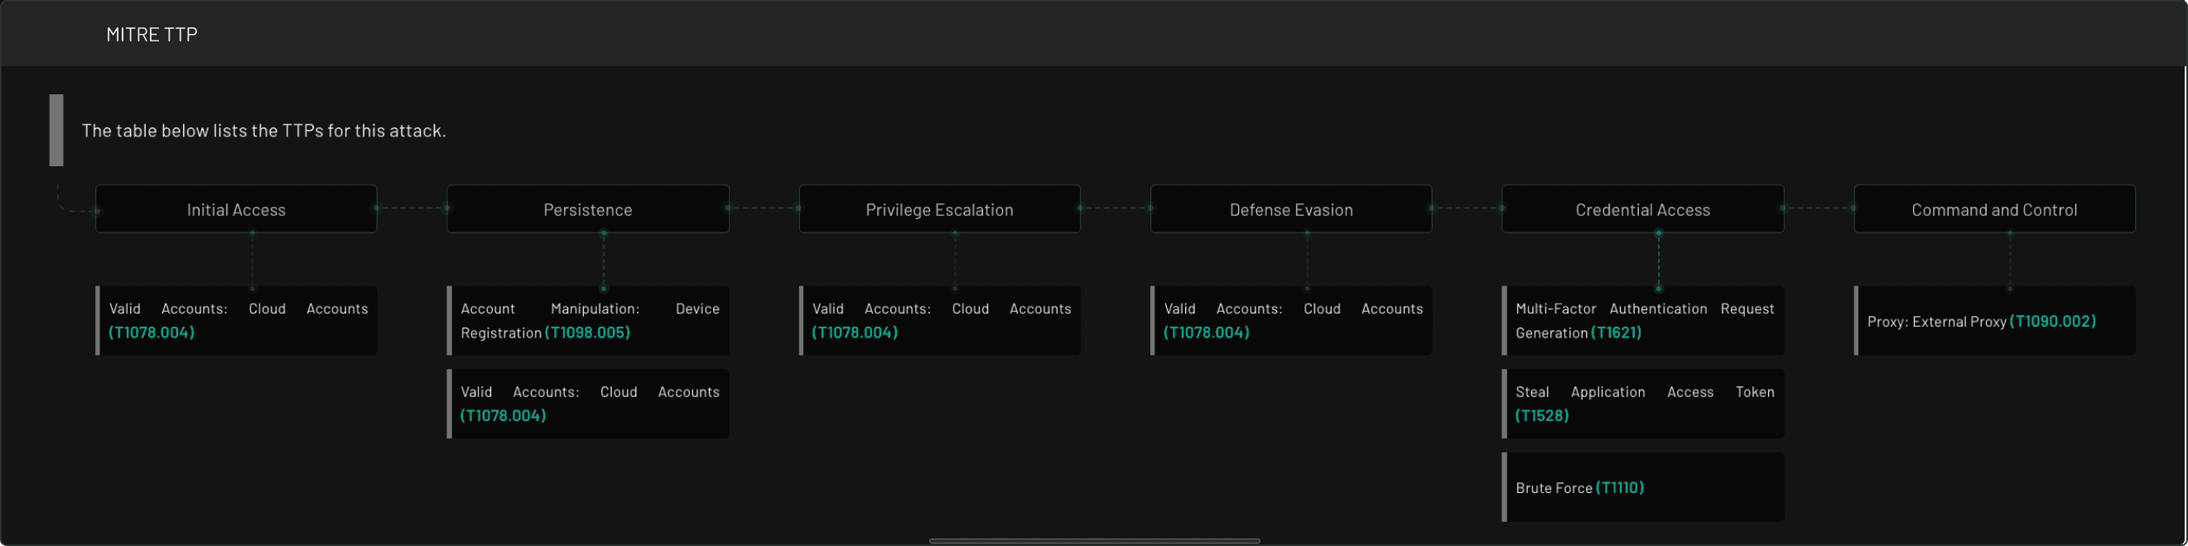Click the Account Manipulation: Device Registration card text
The width and height of the screenshot is (2188, 546).
(x=590, y=320)
